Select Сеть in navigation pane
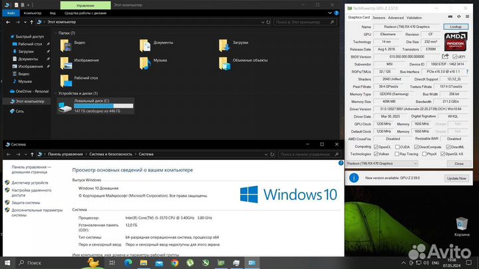The image size is (479, 269). [x=17, y=112]
